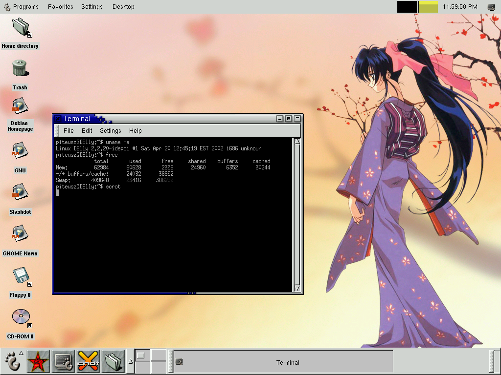
Task: Select the Floppy 0 drive icon
Action: coord(22,276)
